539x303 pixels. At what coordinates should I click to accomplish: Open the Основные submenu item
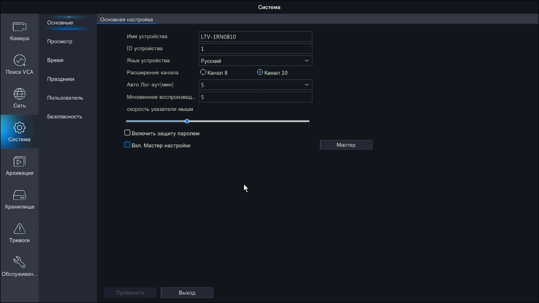60,23
